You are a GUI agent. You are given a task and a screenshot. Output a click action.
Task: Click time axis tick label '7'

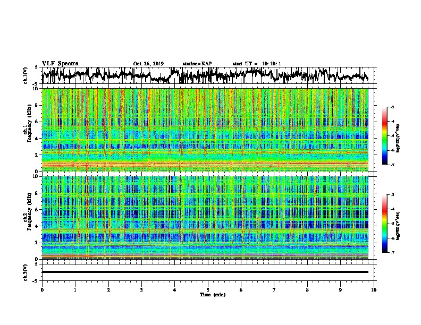274,290
